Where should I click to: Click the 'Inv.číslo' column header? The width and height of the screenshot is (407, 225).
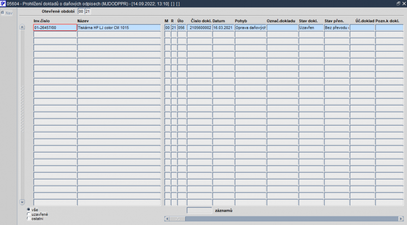pyautogui.click(x=42, y=21)
